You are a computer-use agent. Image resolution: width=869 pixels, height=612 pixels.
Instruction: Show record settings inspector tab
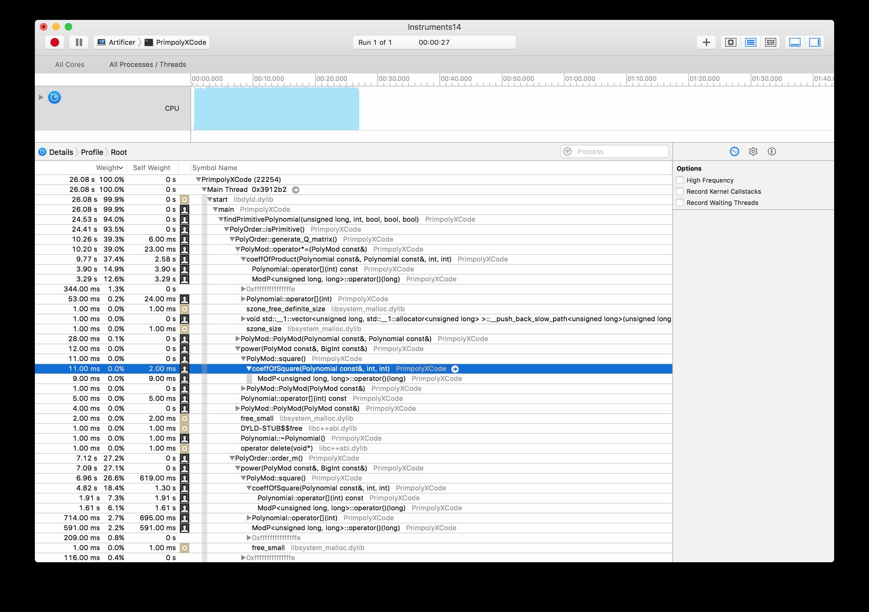[734, 152]
